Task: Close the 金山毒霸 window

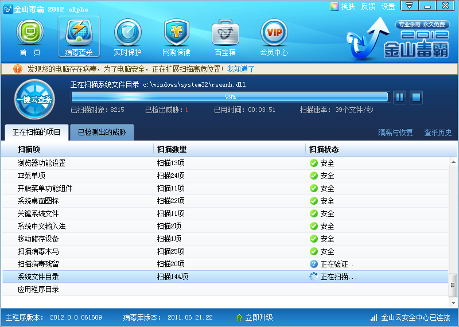Action: [x=446, y=6]
